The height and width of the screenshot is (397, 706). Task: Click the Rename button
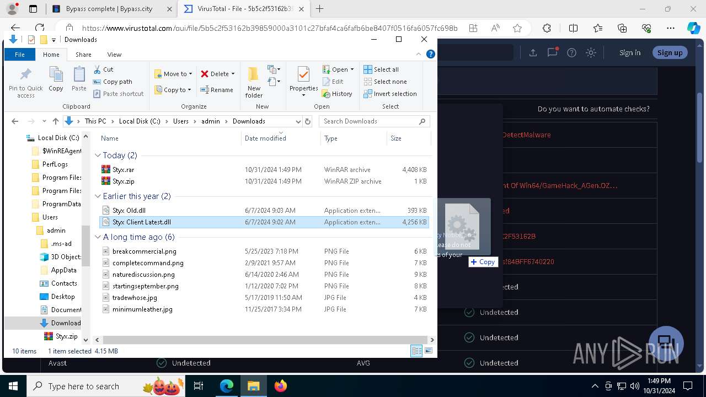tap(217, 90)
